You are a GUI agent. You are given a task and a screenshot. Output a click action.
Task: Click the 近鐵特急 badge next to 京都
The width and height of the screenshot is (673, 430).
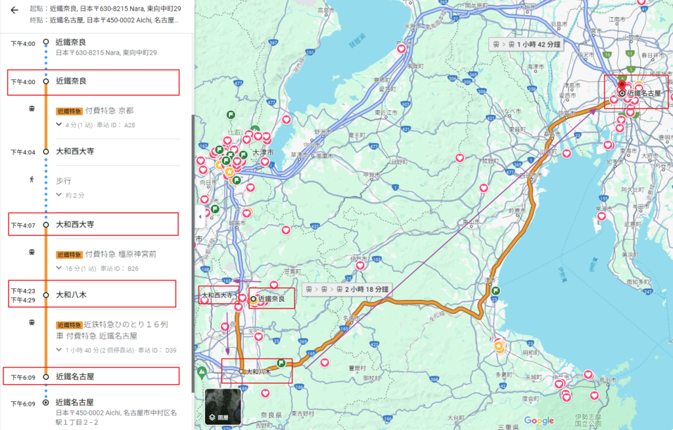pyautogui.click(x=69, y=111)
